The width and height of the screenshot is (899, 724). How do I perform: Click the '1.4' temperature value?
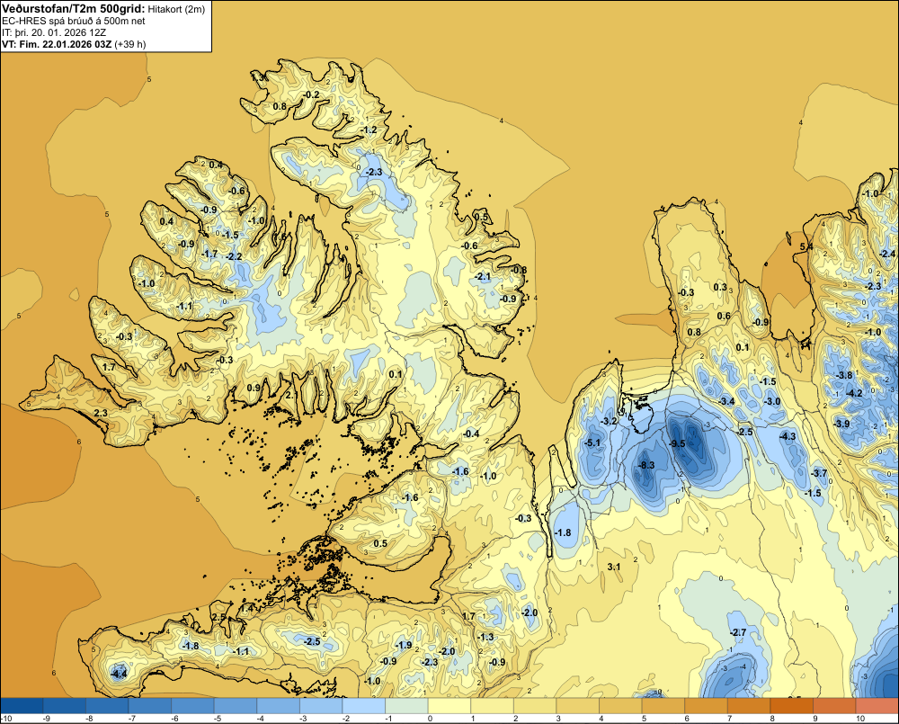coord(246,609)
